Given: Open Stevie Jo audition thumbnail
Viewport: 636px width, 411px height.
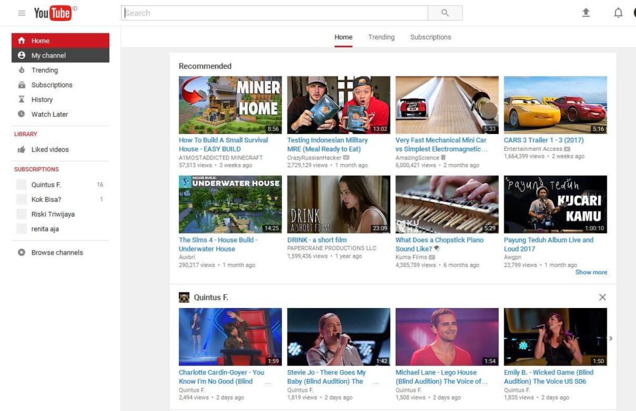Looking at the screenshot, I should [x=338, y=337].
